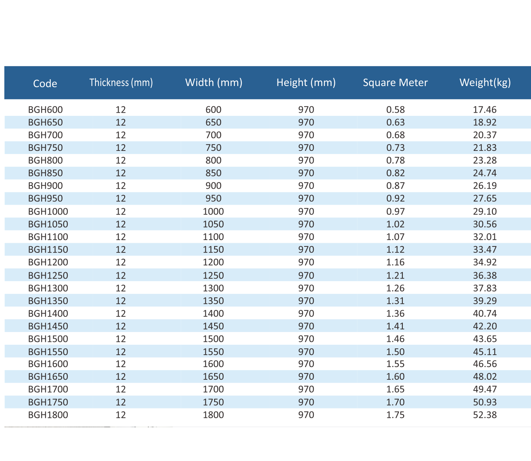This screenshot has height=461, width=531.
Task: Click the Thickness (mm) column header
Action: point(121,82)
